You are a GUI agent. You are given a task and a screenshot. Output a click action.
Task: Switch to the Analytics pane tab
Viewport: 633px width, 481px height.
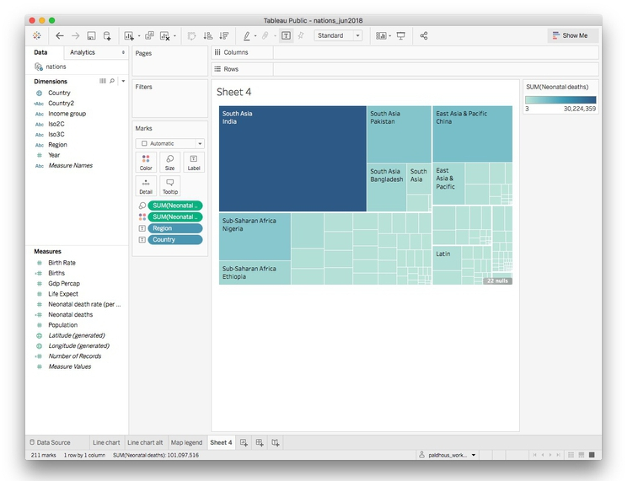click(x=83, y=52)
